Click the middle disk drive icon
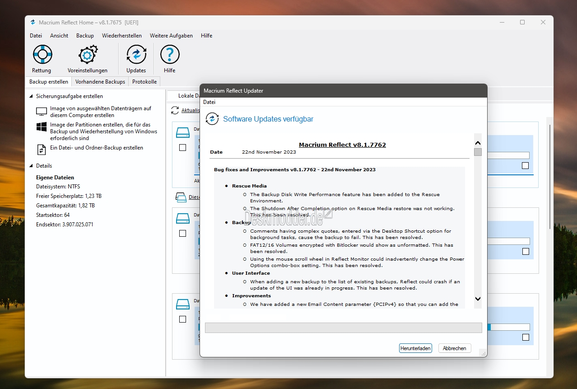Screen dimensions: 577x389 pos(183,219)
